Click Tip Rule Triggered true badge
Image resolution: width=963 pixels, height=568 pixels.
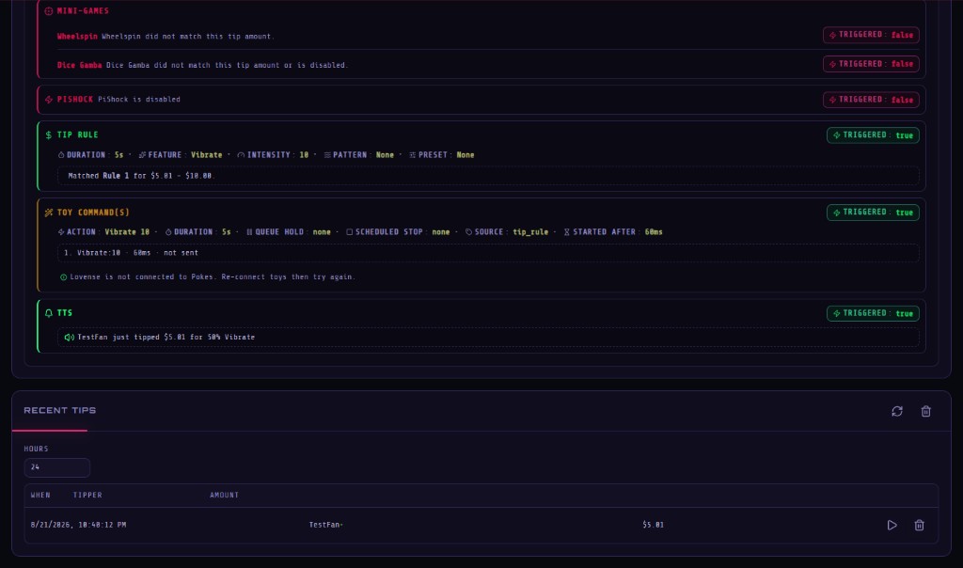coord(873,135)
